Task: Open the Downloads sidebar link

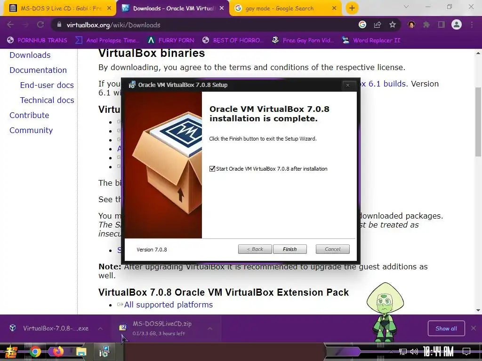Action: point(30,55)
